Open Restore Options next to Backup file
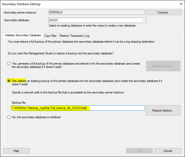185x157 pixels. (163, 110)
